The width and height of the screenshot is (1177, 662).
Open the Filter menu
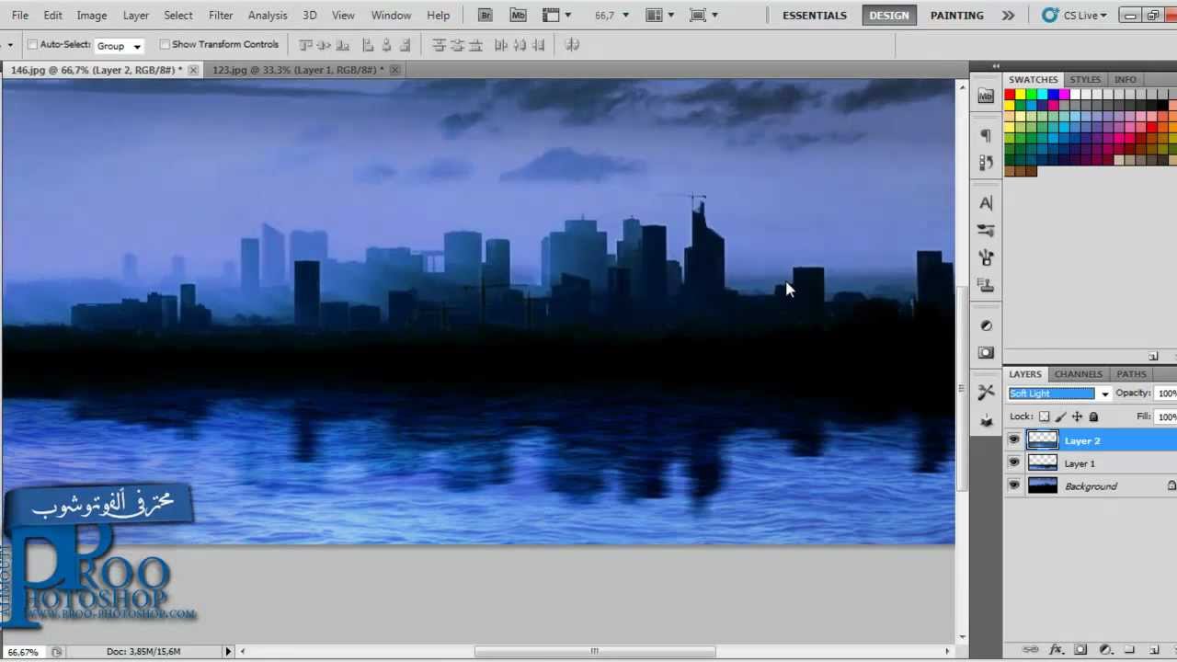221,16
